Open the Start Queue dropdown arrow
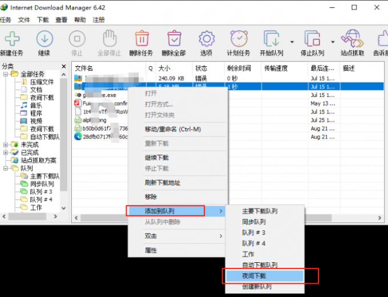This screenshot has width=388, height=297. pos(292,42)
